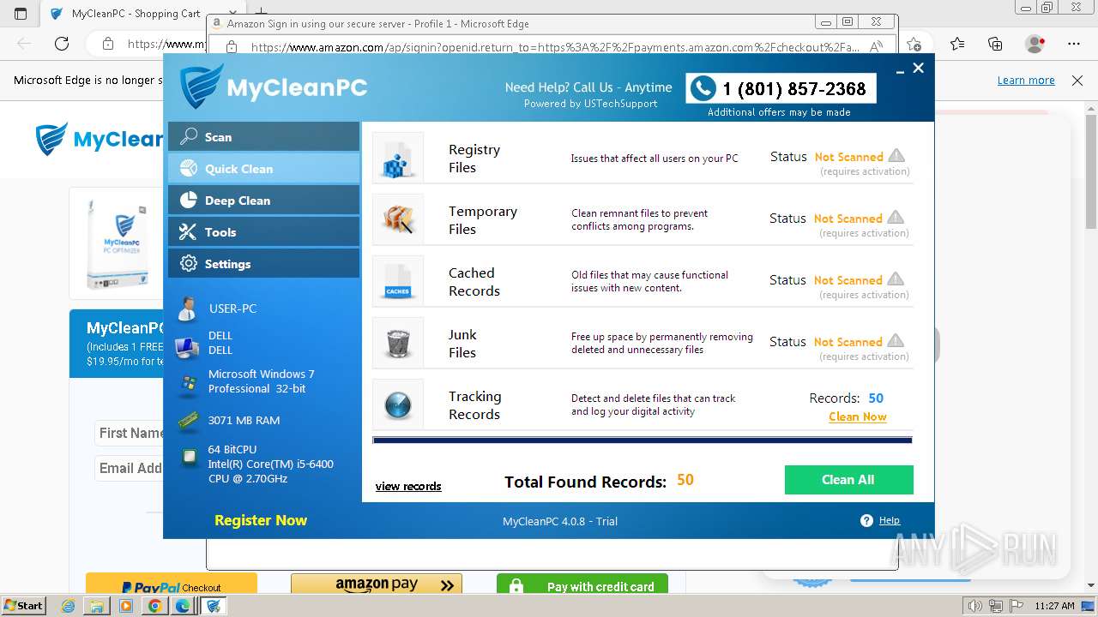Screen dimensions: 1098x617
Task: Click the Junk Files warning triangle
Action: 896,341
